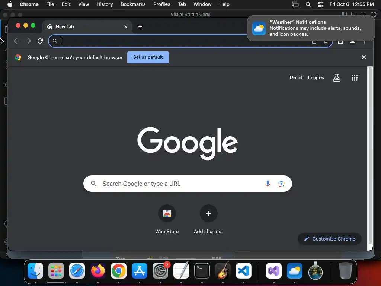Screen dimensions: 381x286
Task: Open the Google apps grid
Action: pyautogui.click(x=354, y=78)
